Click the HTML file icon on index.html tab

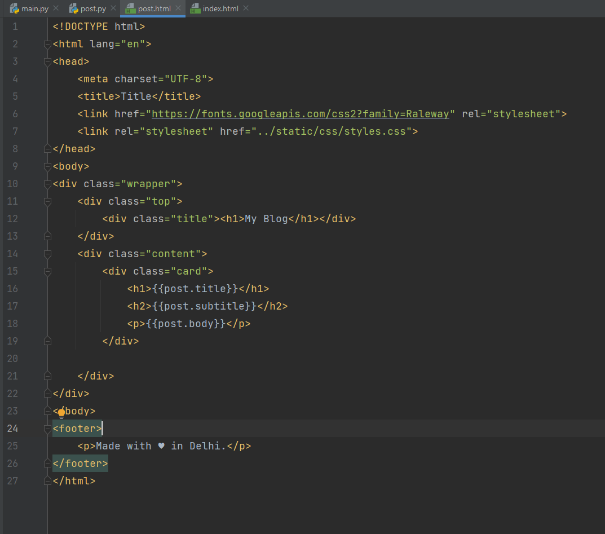tap(195, 8)
